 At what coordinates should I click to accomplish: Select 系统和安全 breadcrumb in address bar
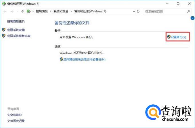click(61, 11)
